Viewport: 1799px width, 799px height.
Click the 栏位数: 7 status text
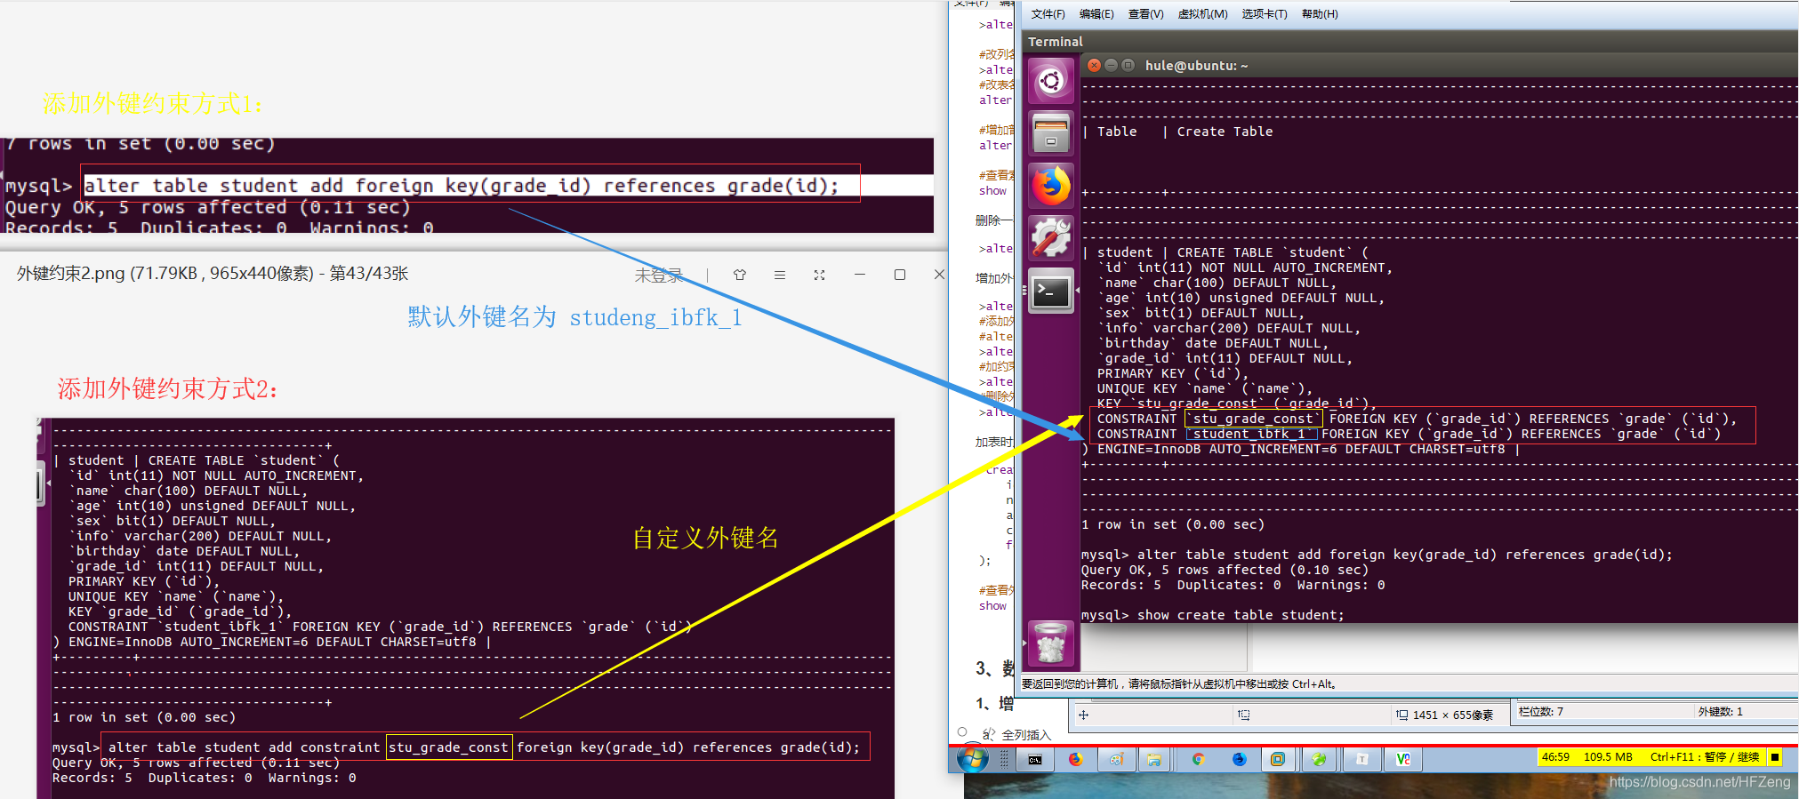[x=1541, y=711]
